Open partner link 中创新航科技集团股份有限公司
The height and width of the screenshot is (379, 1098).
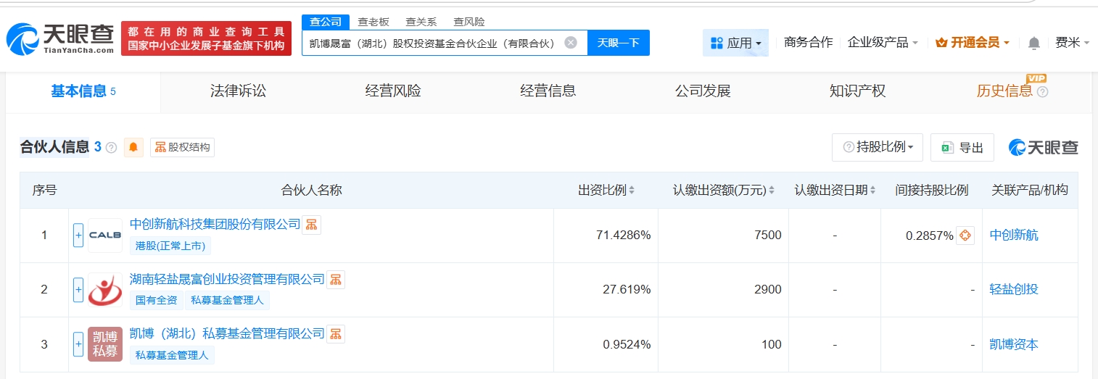(x=215, y=225)
